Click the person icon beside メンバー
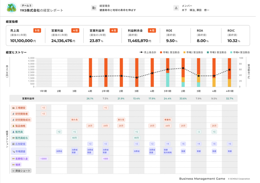260x183 pixels. pos(176,8)
